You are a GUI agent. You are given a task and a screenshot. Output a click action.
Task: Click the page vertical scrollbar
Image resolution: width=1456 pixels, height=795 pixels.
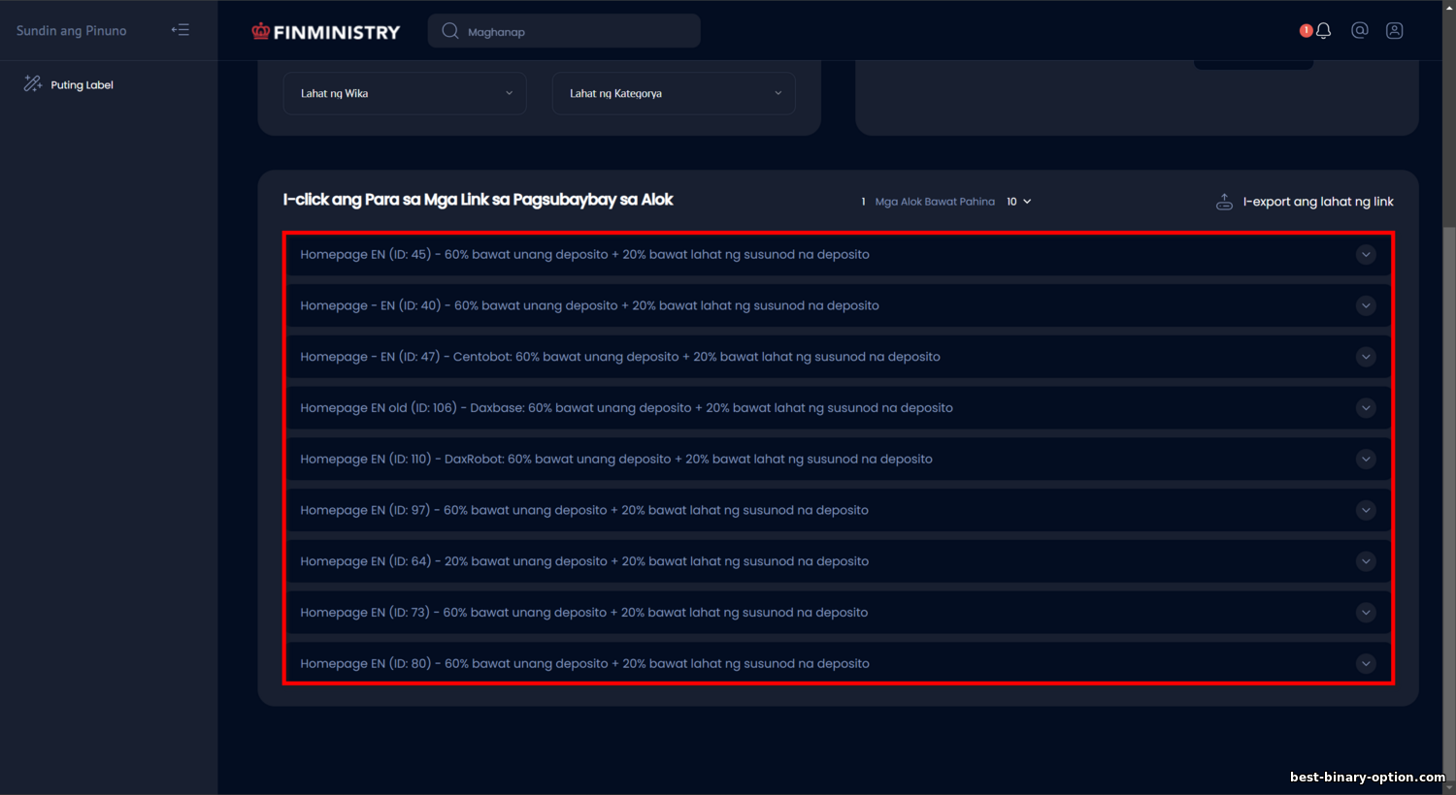tap(1448, 485)
